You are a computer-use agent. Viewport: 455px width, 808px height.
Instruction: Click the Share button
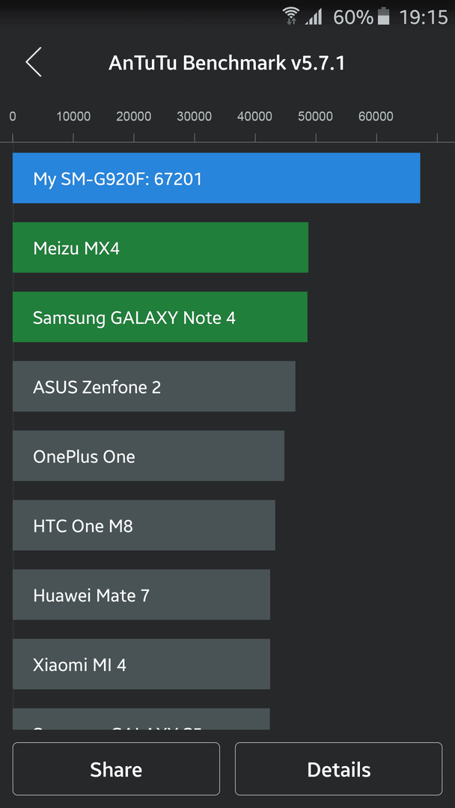pyautogui.click(x=116, y=769)
